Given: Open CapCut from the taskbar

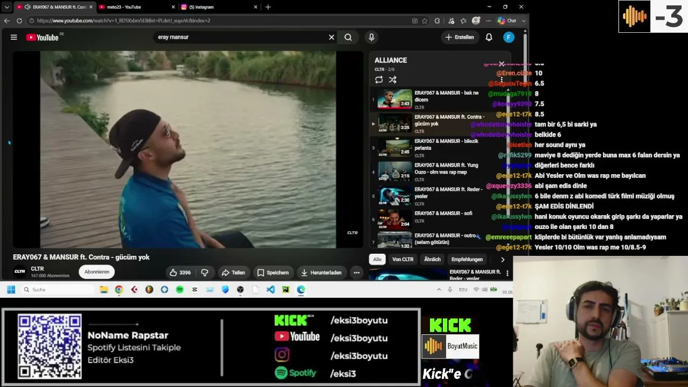Looking at the screenshot, I should 195,290.
